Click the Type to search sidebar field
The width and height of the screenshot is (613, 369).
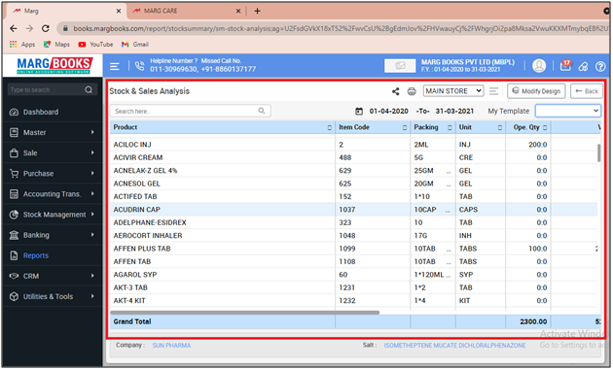click(x=52, y=89)
